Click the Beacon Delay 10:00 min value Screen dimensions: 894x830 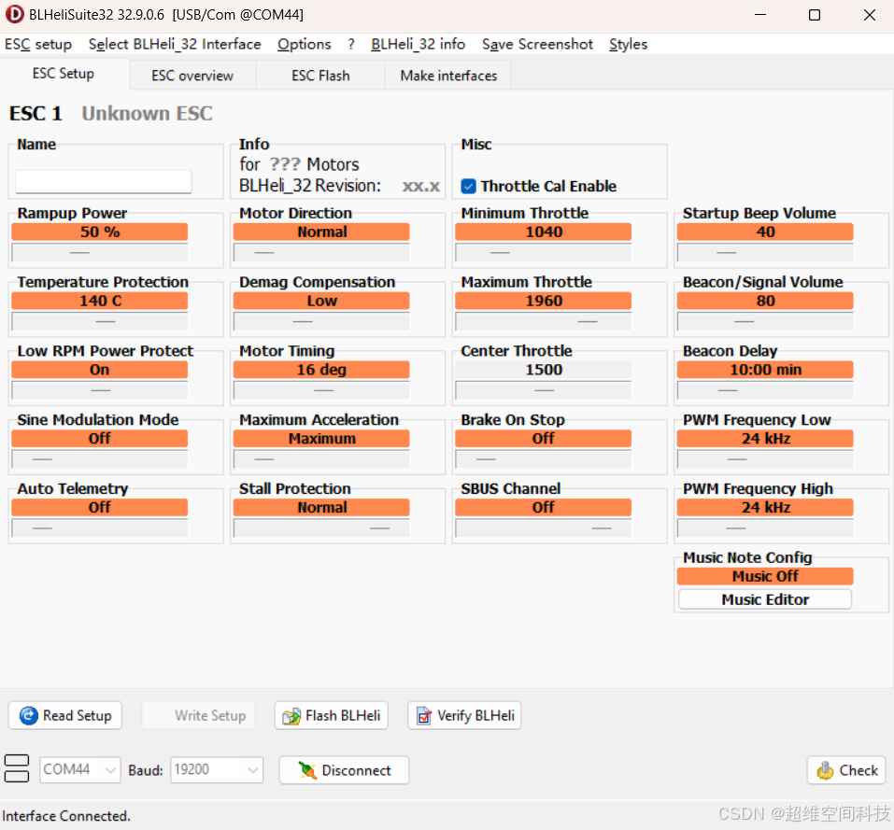[x=764, y=370]
